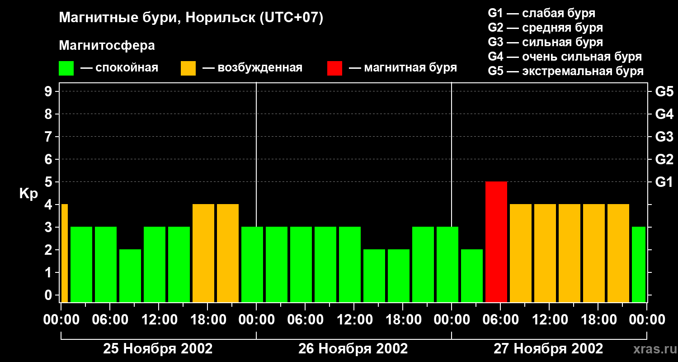Click the '— возбужденная' legend label
Image resolution: width=678 pixels, height=362 pixels.
pyautogui.click(x=252, y=68)
